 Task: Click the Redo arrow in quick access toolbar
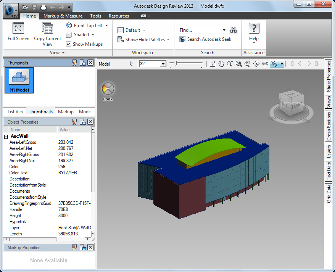[61, 8]
